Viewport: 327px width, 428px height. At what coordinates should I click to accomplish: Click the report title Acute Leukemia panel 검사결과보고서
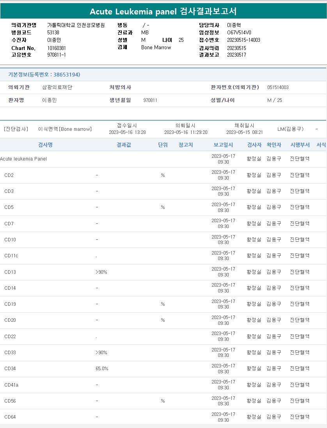coord(163,11)
